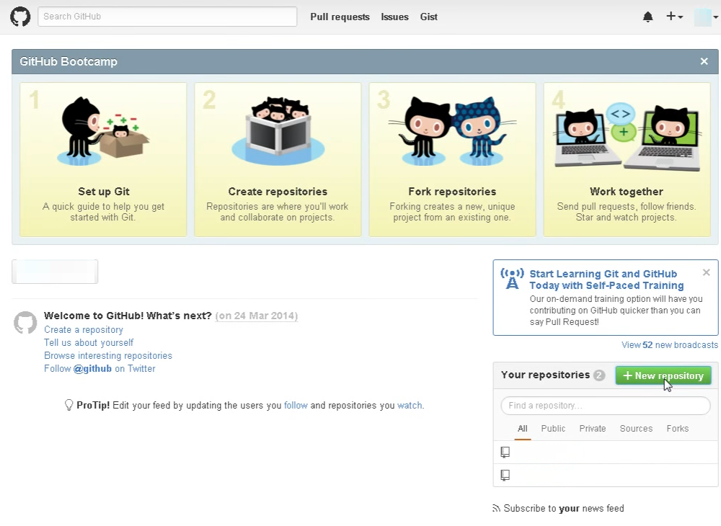Open Start Learning Git and GitHub announcement
This screenshot has height=526, width=721.
coord(606,280)
